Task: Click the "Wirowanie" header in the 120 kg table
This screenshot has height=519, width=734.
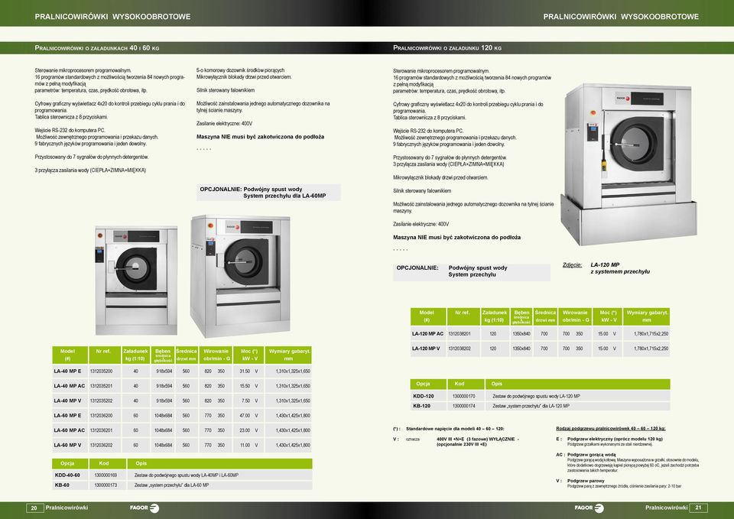Action: point(575,316)
